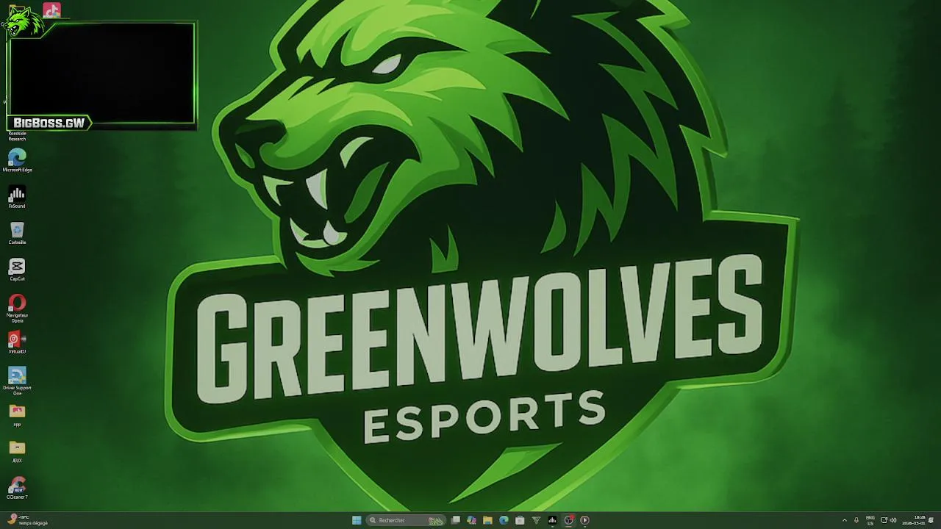Open the network tray icon

pyautogui.click(x=884, y=520)
